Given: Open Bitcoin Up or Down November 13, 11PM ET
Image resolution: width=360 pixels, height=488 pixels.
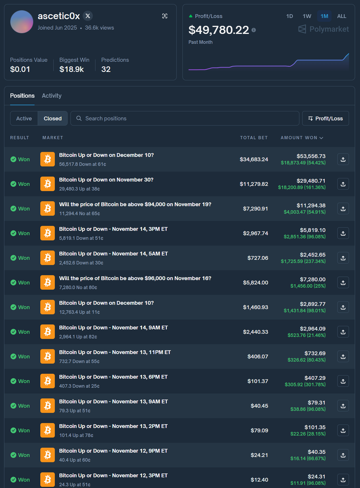Looking at the screenshot, I should [115, 352].
